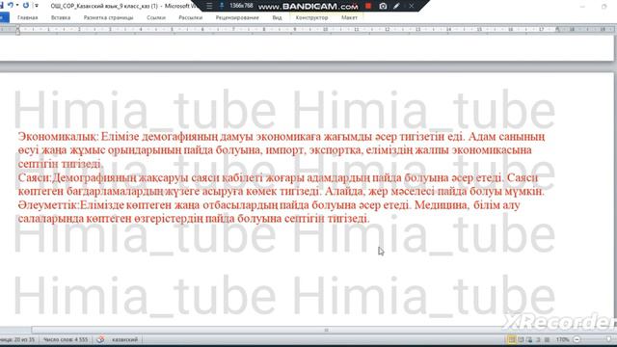Click the horizontal scrollbar thumb

pyautogui.click(x=326, y=330)
